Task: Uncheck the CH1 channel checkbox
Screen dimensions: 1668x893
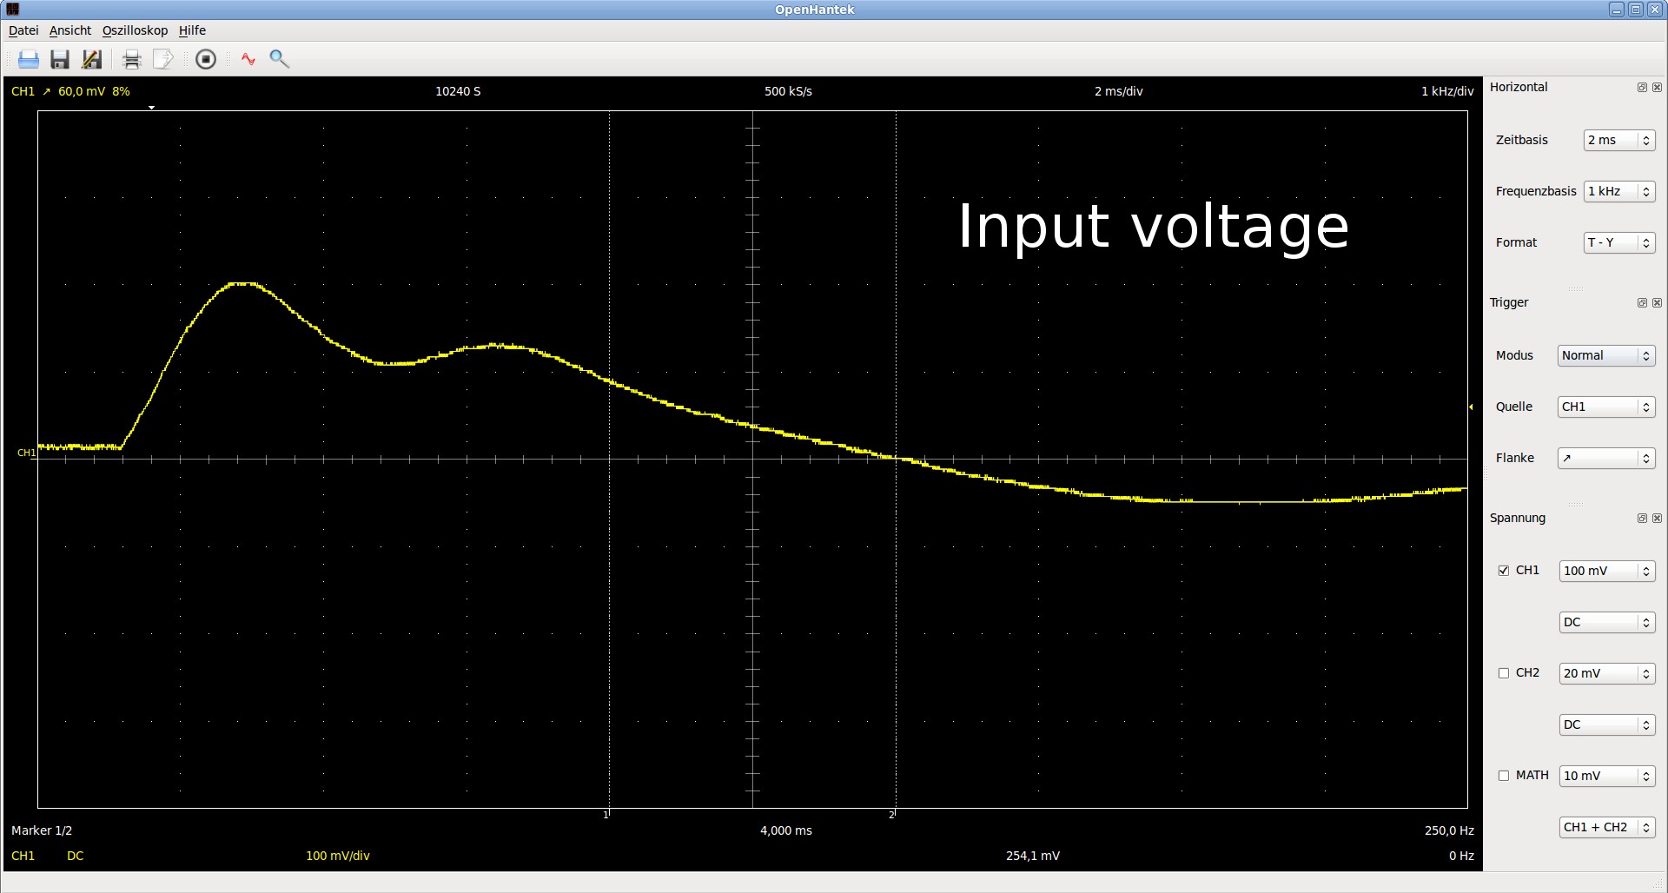Action: [1504, 571]
